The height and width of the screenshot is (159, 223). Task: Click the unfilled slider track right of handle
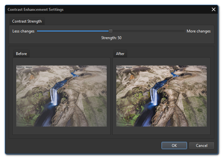[x=147, y=31]
